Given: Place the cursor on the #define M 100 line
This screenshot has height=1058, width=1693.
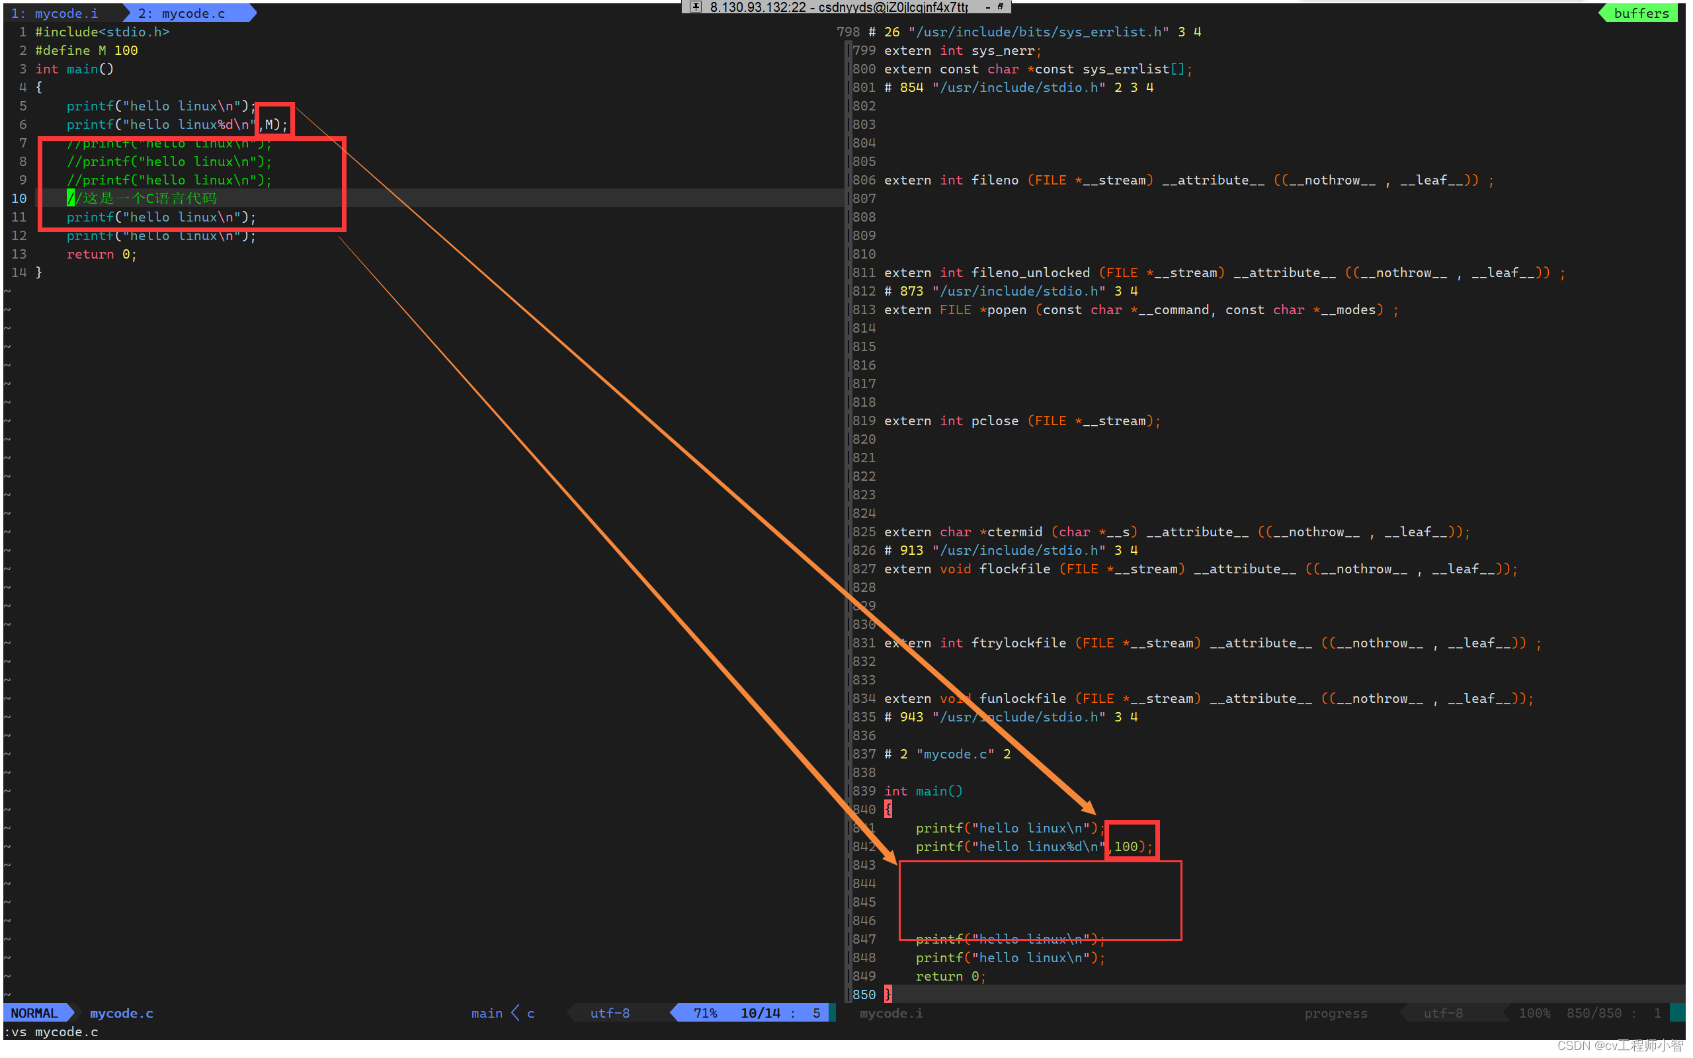Looking at the screenshot, I should click(87, 50).
